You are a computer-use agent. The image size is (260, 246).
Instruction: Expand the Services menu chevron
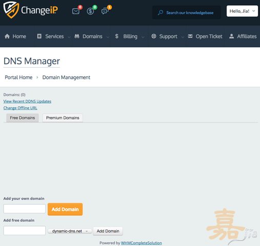coord(69,37)
